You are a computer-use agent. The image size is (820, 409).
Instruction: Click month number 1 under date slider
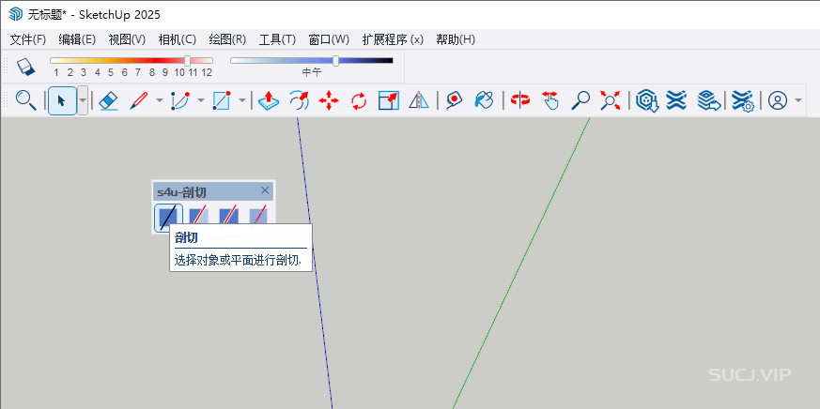coord(56,72)
